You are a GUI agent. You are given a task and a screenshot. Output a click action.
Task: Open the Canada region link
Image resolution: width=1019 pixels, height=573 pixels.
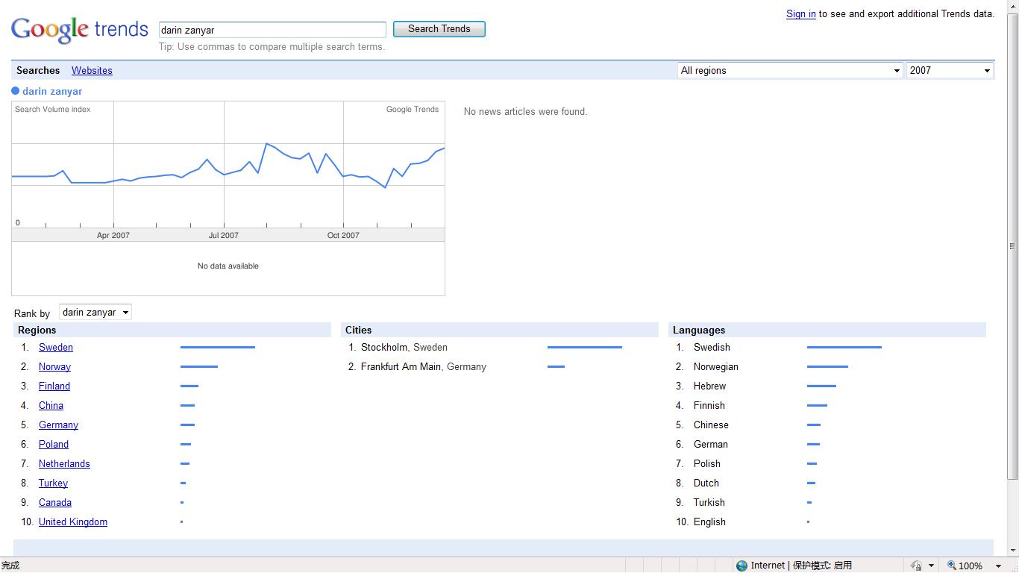coord(55,503)
